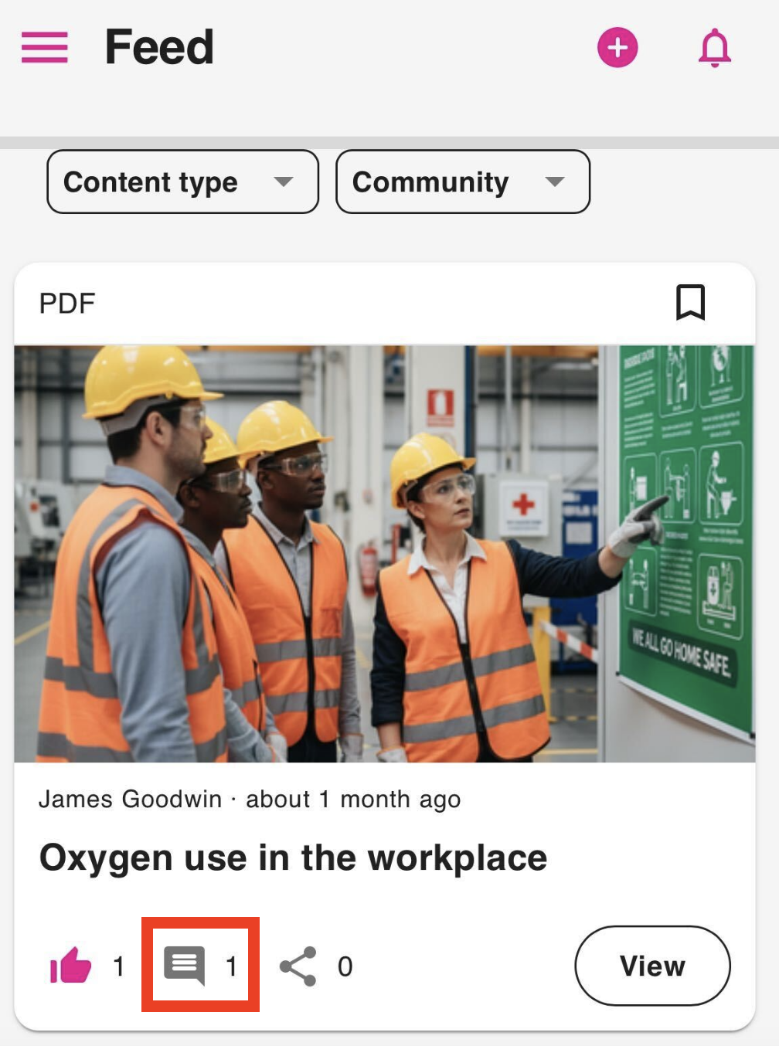Create a new post with the plus icon

(617, 47)
